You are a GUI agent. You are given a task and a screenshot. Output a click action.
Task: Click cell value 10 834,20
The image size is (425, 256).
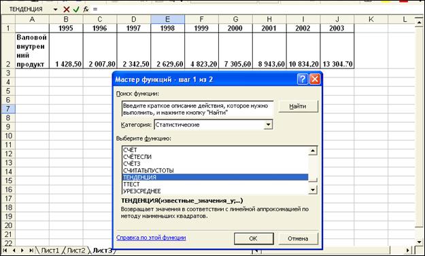pyautogui.click(x=303, y=51)
